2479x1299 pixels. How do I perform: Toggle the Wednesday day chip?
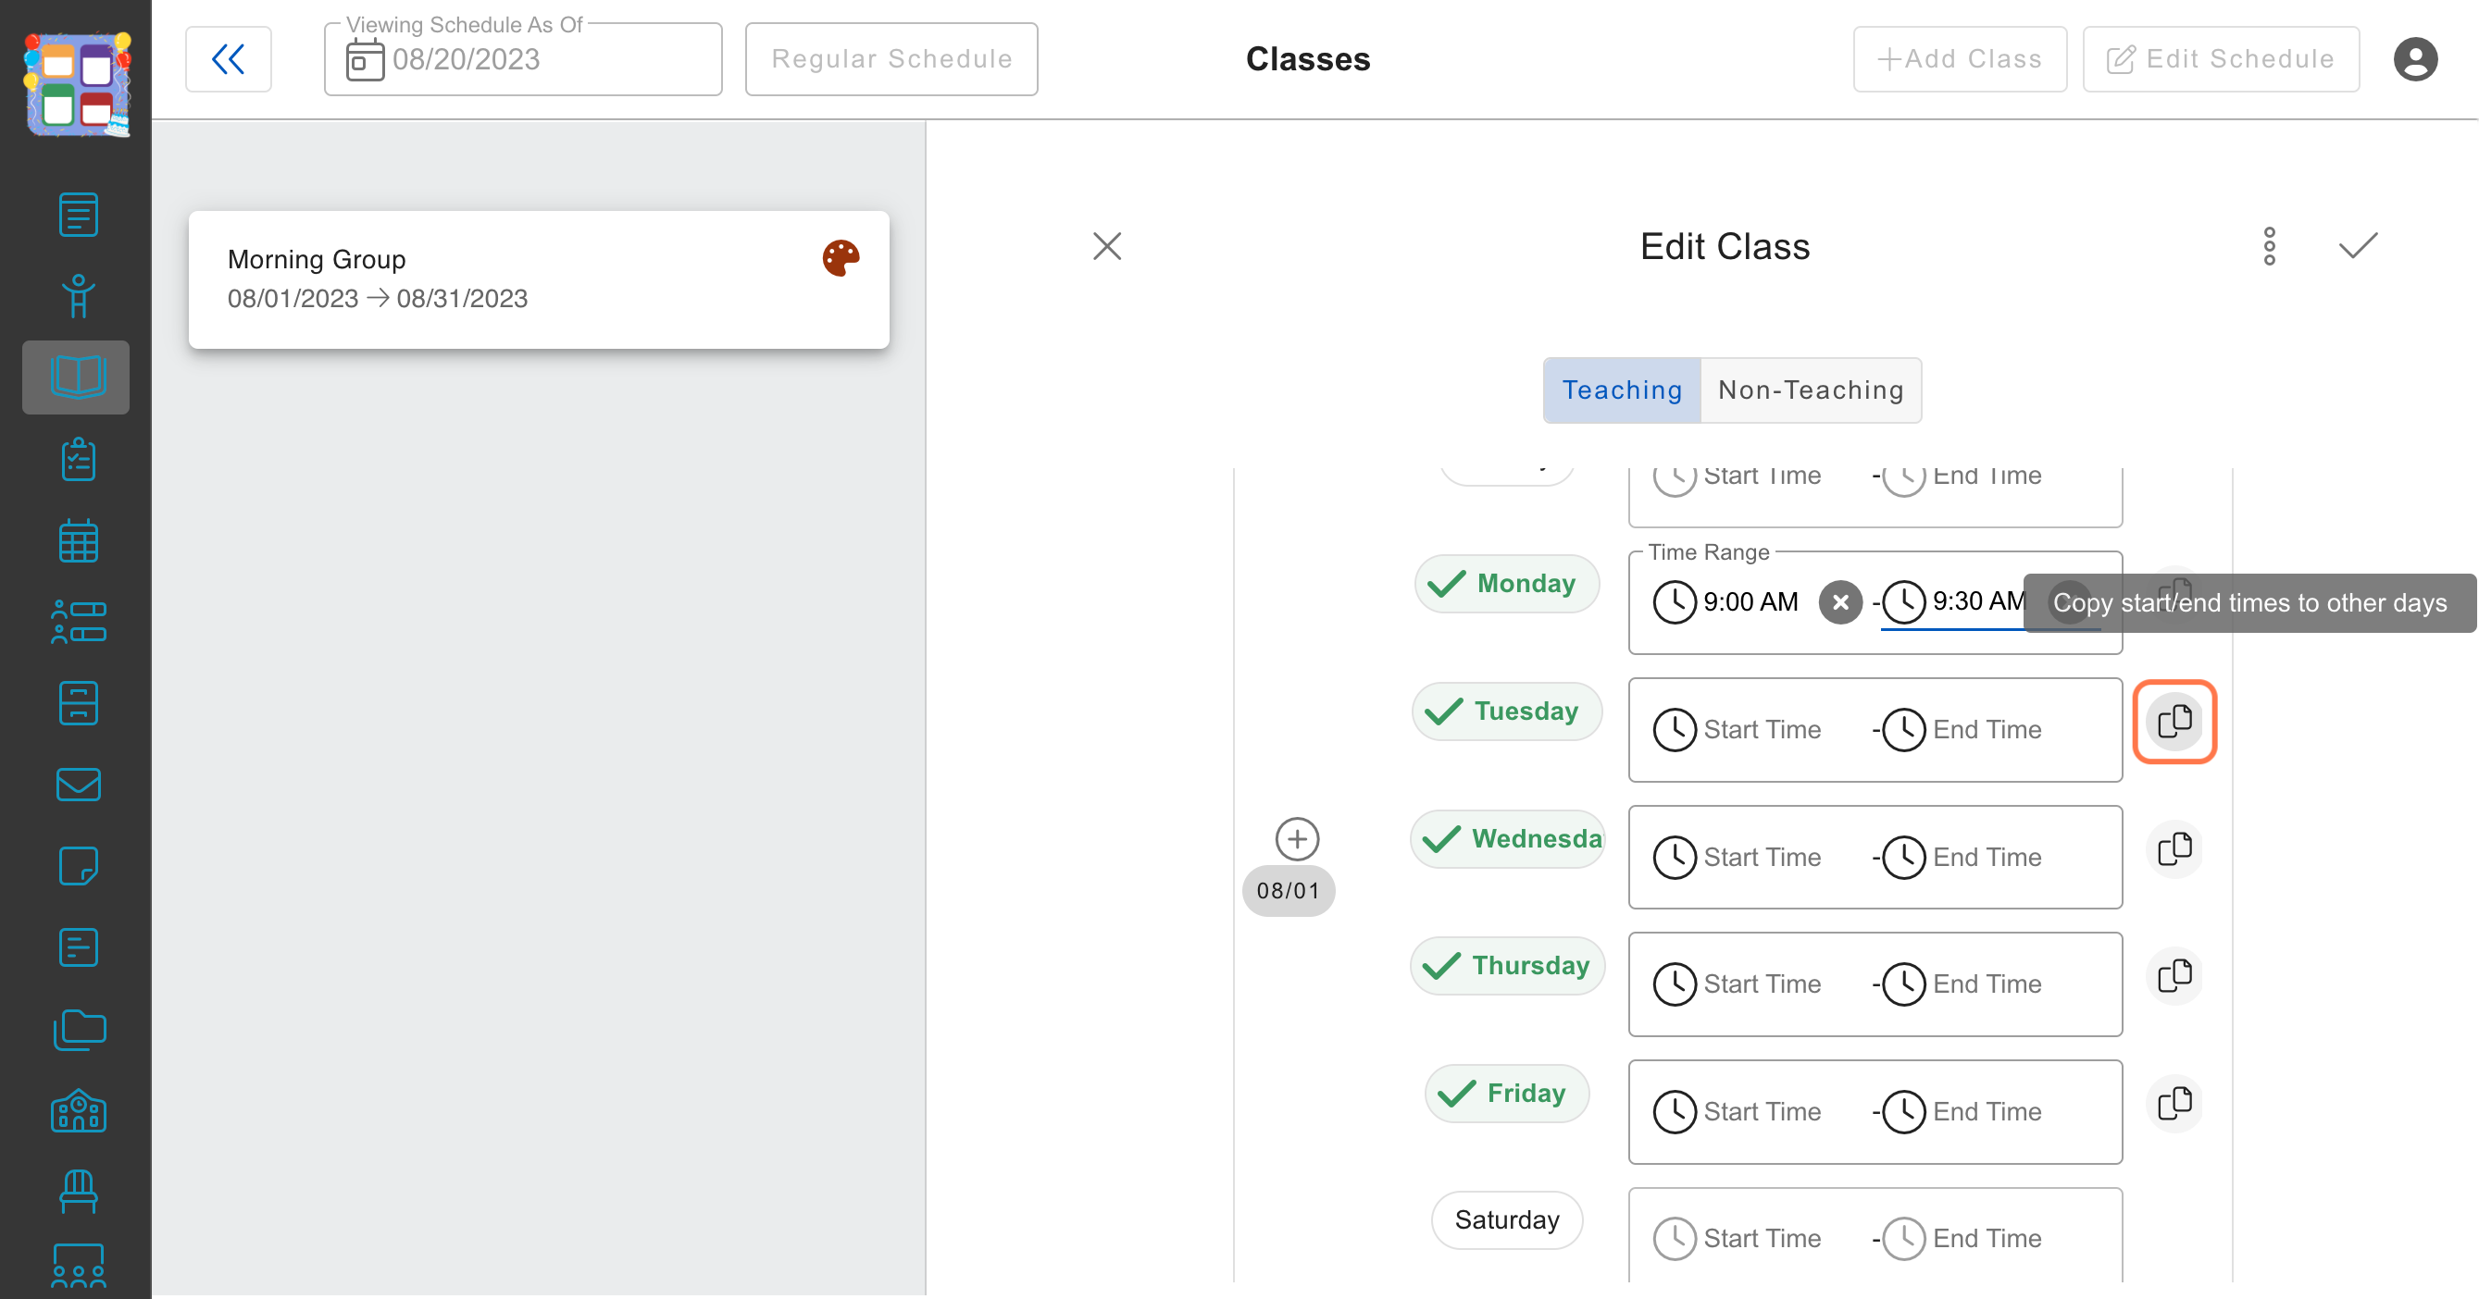click(1507, 838)
